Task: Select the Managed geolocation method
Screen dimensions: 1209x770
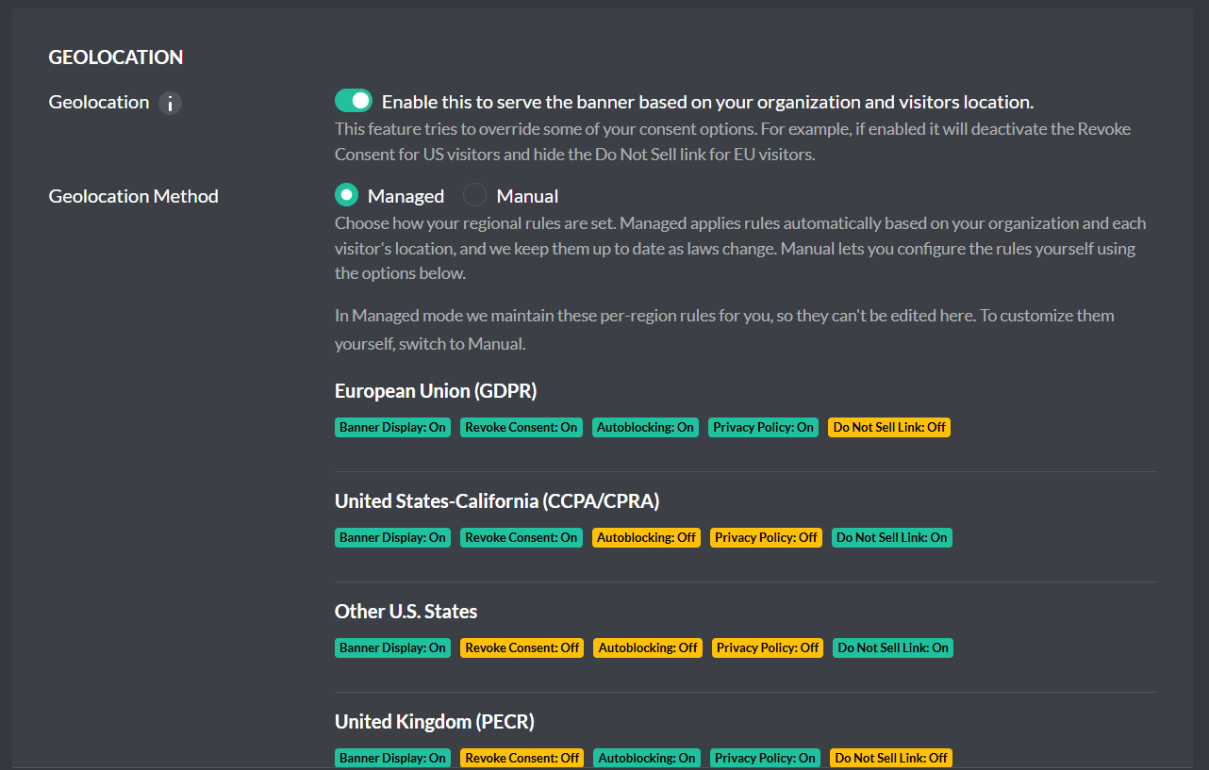Action: click(x=347, y=195)
